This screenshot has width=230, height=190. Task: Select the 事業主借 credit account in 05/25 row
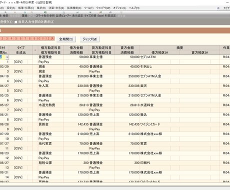point(101,95)
